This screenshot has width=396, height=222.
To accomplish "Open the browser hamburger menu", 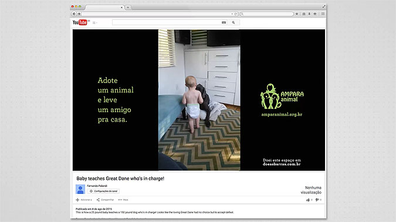I will pyautogui.click(x=323, y=14).
